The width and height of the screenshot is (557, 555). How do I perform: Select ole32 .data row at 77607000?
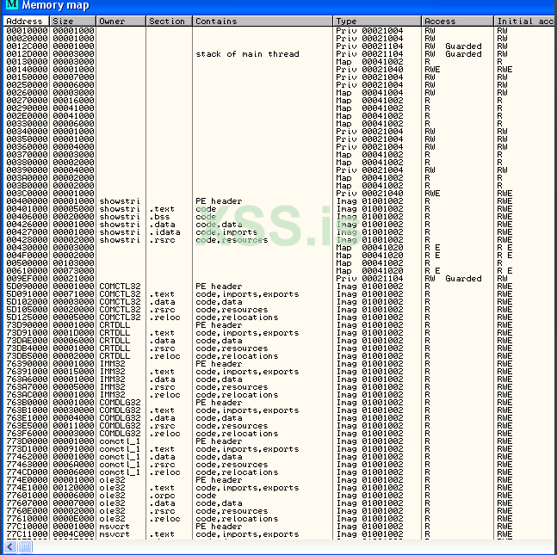[279, 503]
